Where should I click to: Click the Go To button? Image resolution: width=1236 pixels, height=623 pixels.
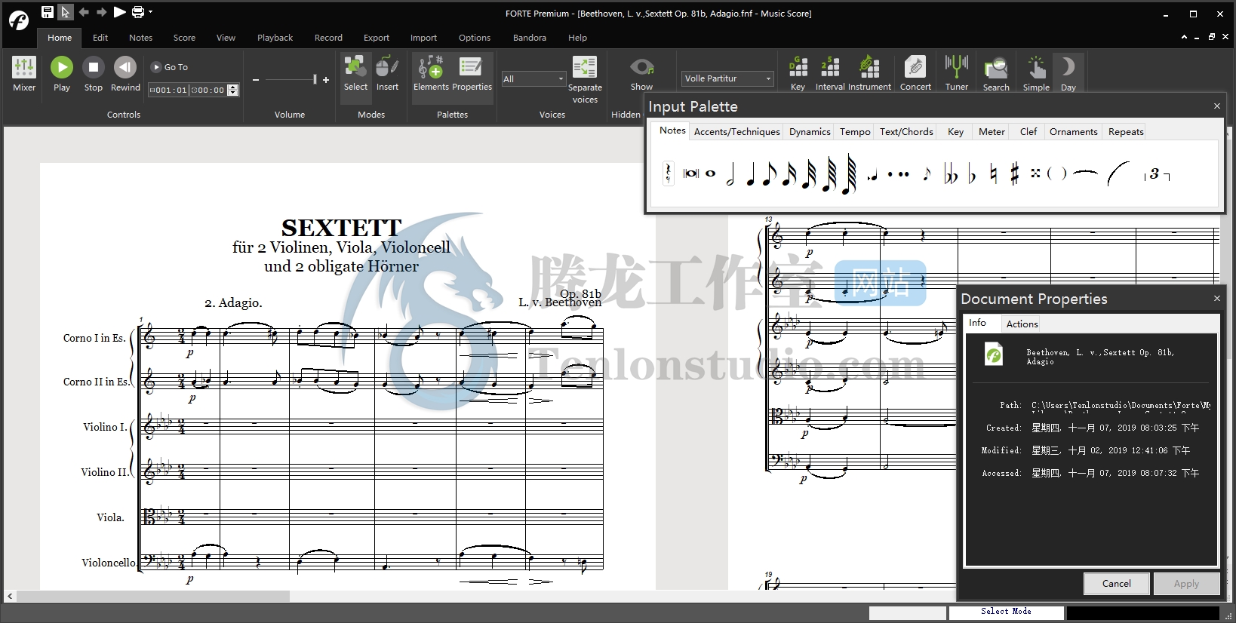[x=170, y=67]
